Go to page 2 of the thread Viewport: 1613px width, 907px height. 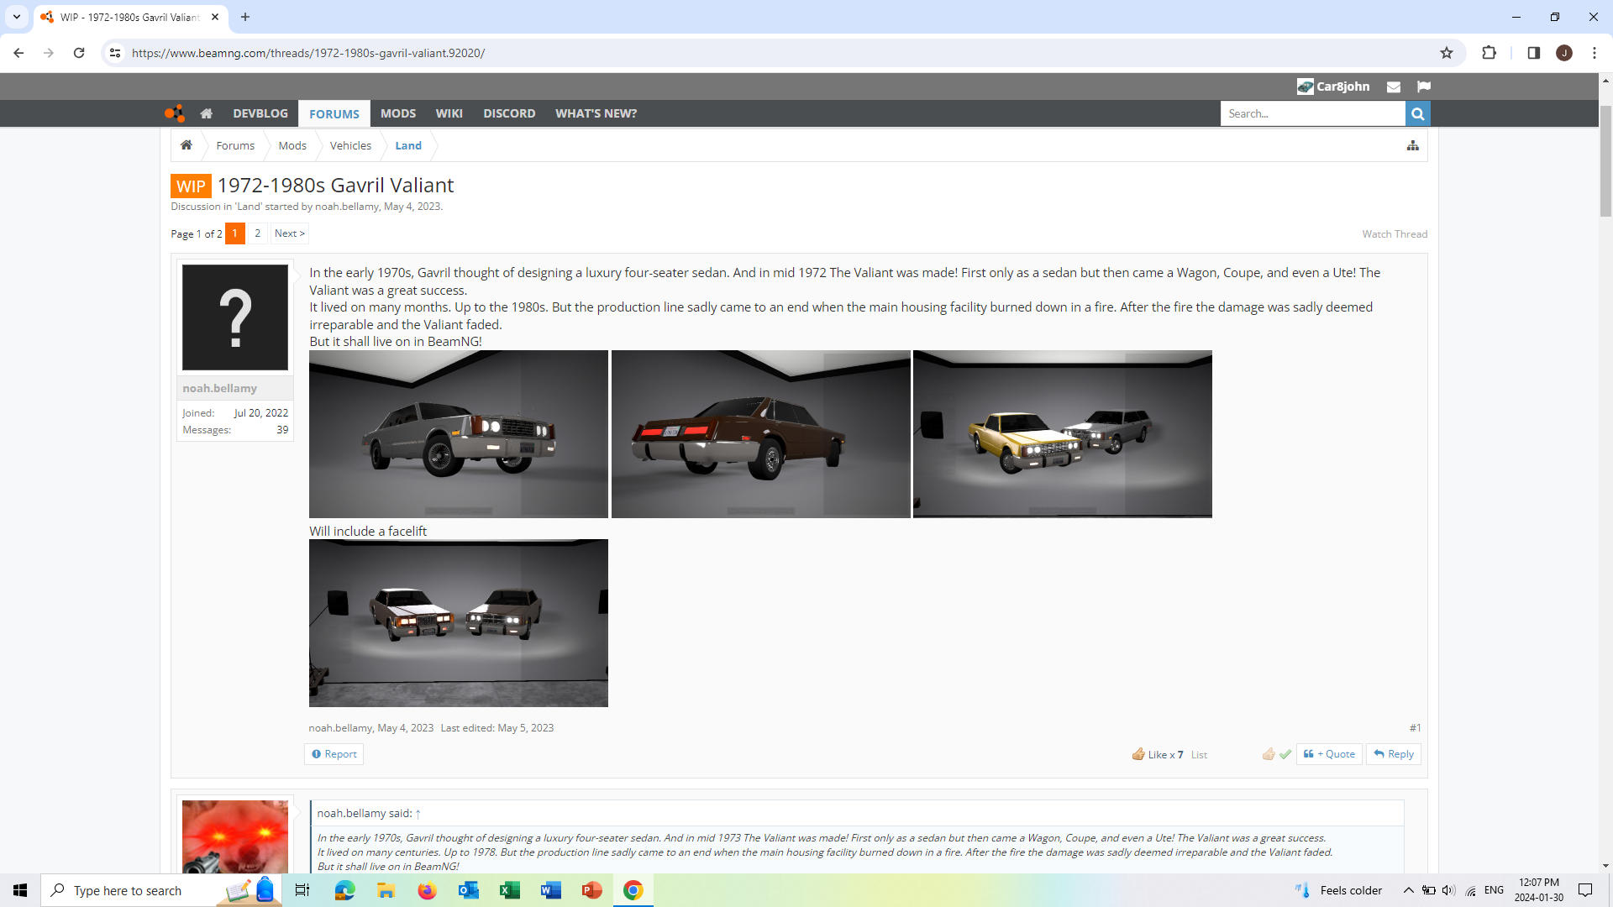tap(258, 233)
